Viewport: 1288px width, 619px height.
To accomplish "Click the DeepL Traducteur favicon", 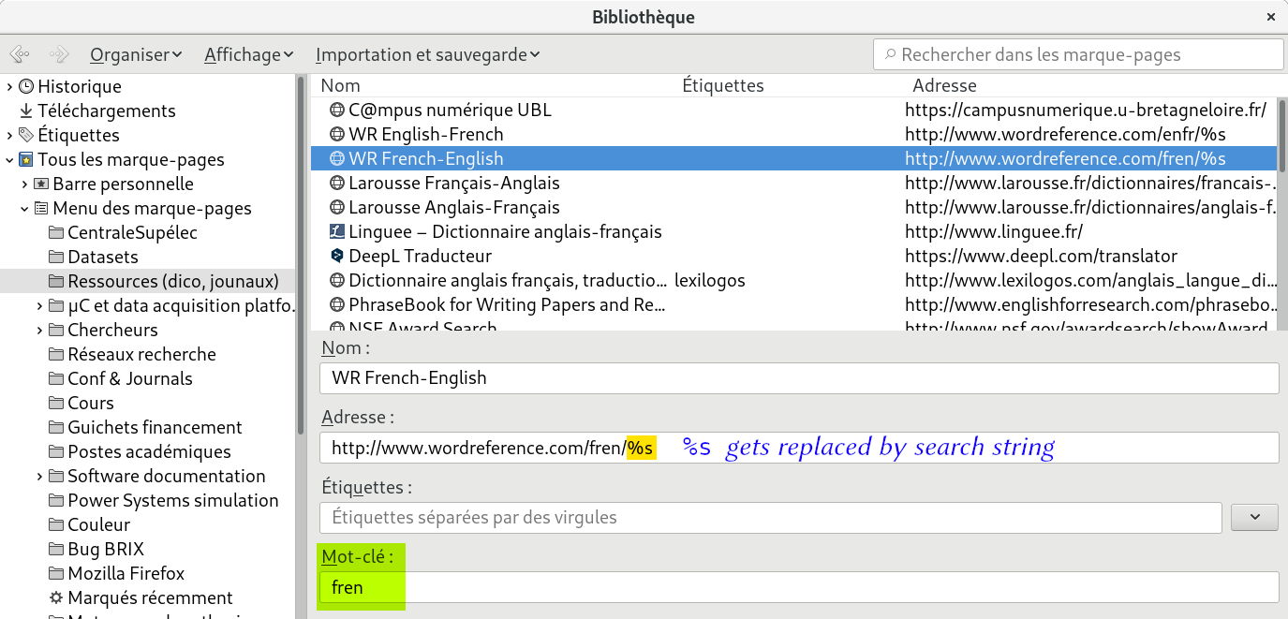I will coord(337,256).
